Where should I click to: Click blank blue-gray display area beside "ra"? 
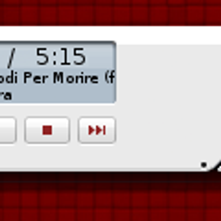62,96
